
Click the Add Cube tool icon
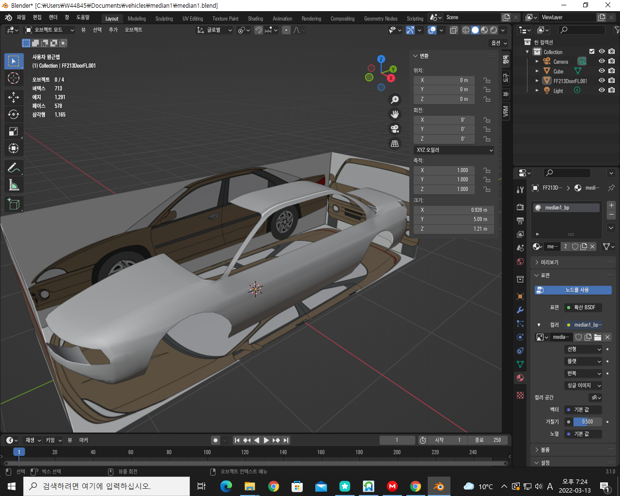click(x=14, y=204)
